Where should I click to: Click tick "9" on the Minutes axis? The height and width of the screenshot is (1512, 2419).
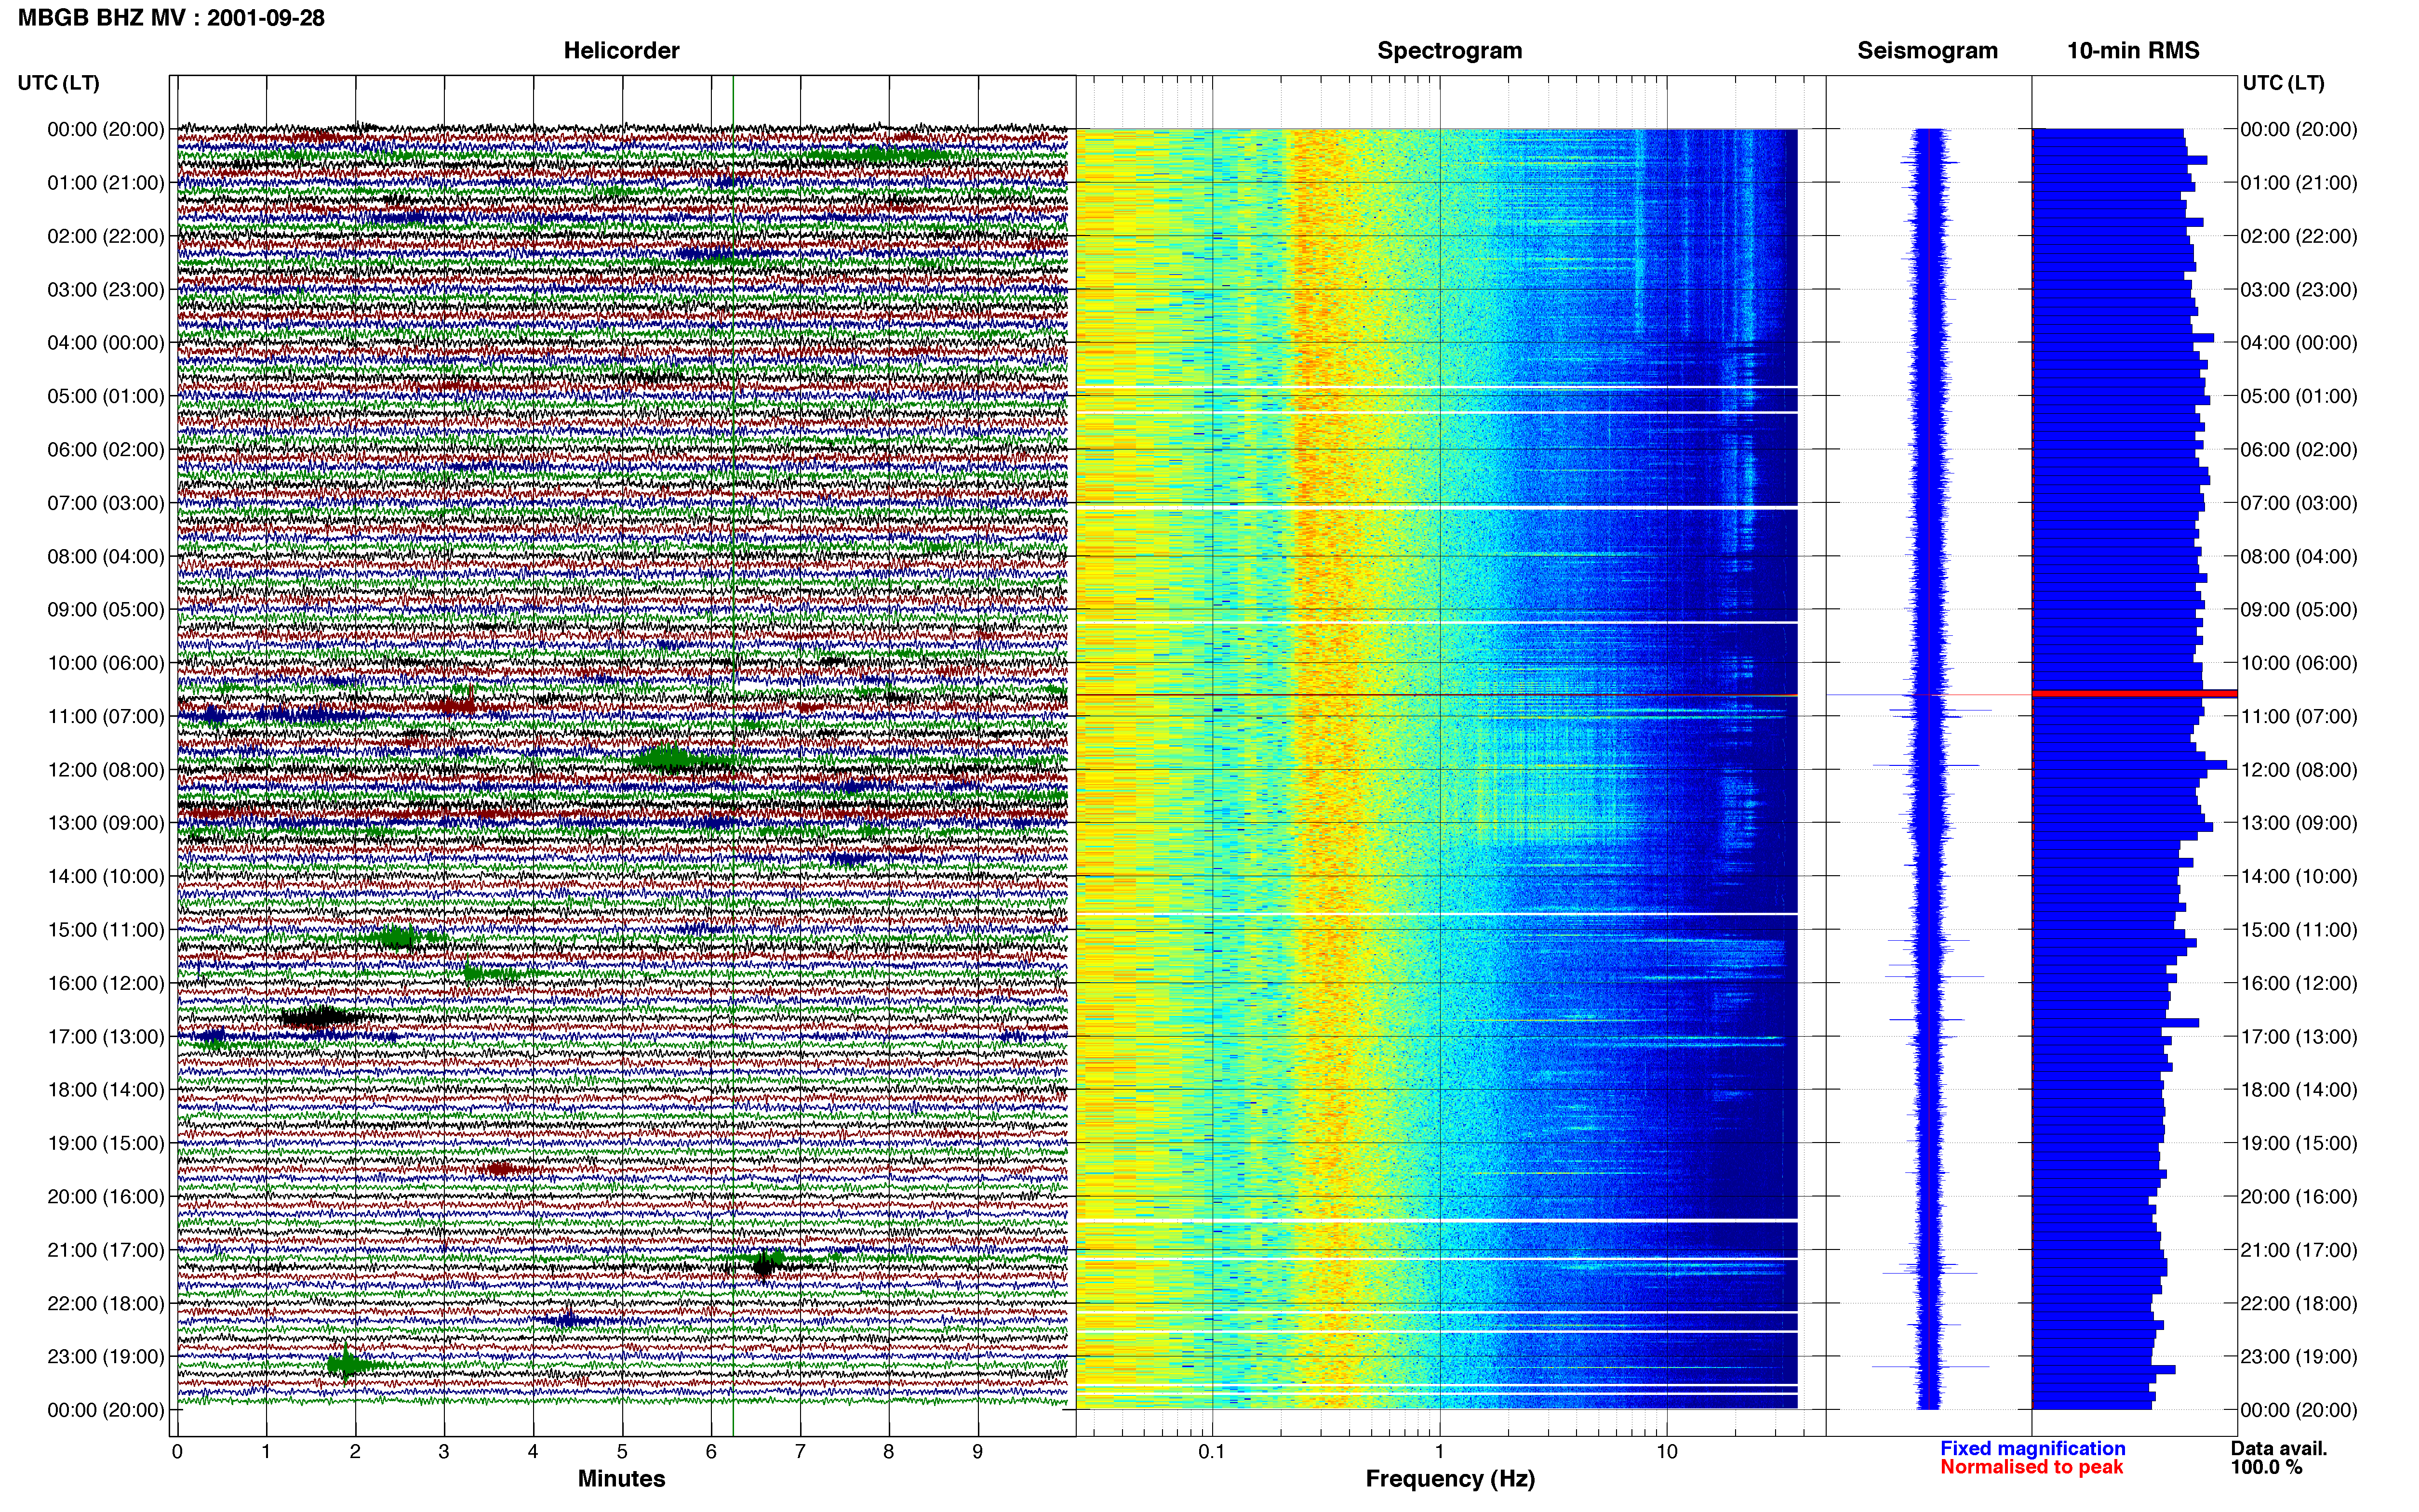(977, 1452)
